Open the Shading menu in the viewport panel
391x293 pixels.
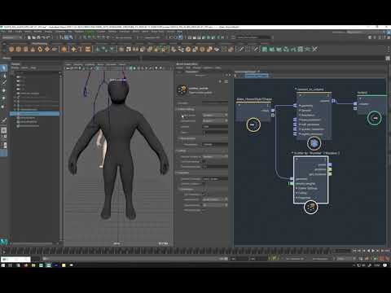[78, 64]
